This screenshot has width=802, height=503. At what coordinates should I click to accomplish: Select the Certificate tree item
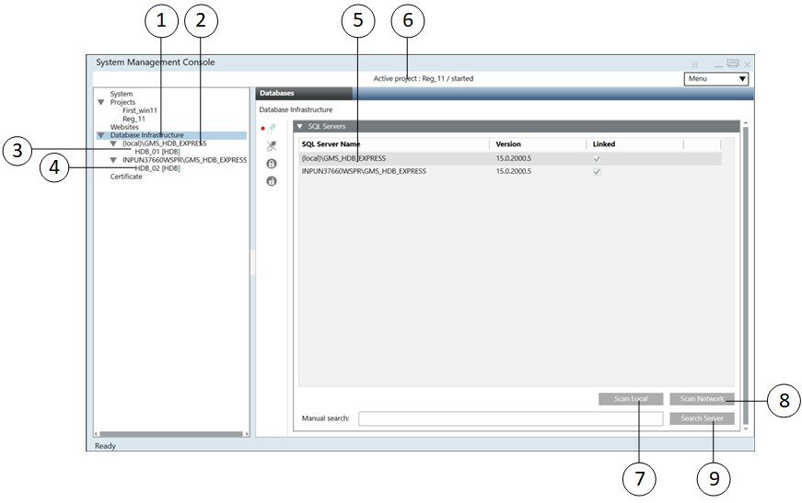coord(126,177)
